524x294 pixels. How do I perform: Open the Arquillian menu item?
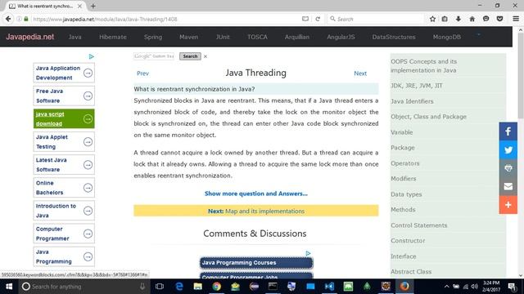click(x=297, y=37)
